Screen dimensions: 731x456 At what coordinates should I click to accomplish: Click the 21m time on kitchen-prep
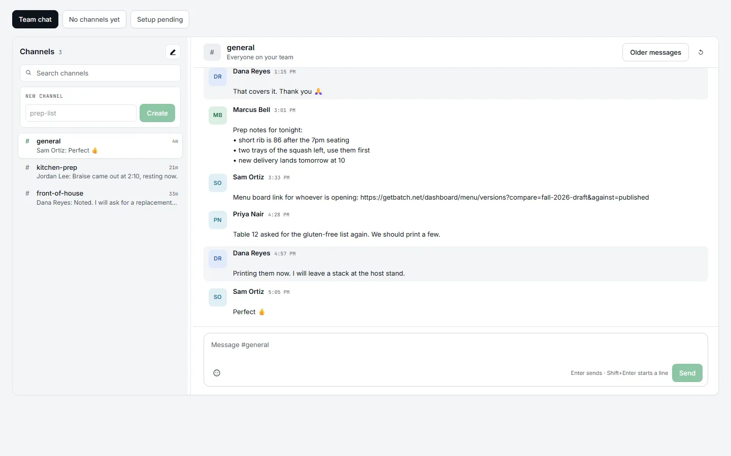pyautogui.click(x=174, y=168)
